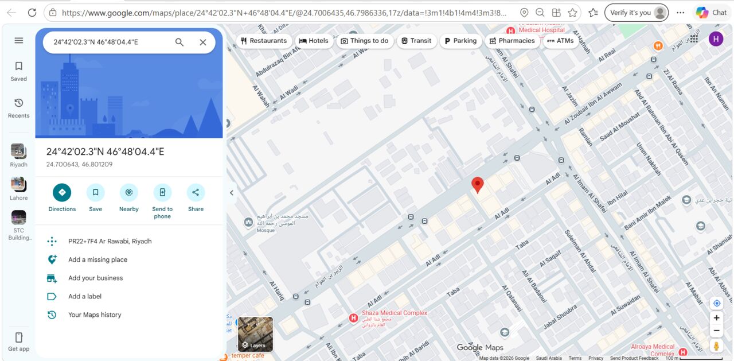Screen dimensions: 734x361
Task: Filter map by Parking
Action: pyautogui.click(x=460, y=41)
